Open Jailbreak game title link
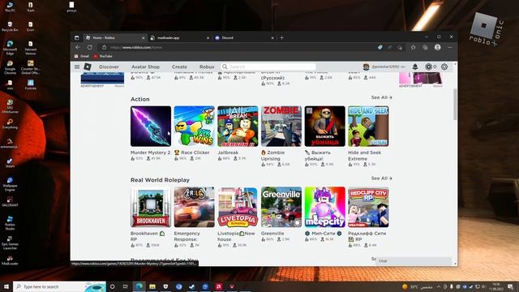519x292 pixels. 228,152
